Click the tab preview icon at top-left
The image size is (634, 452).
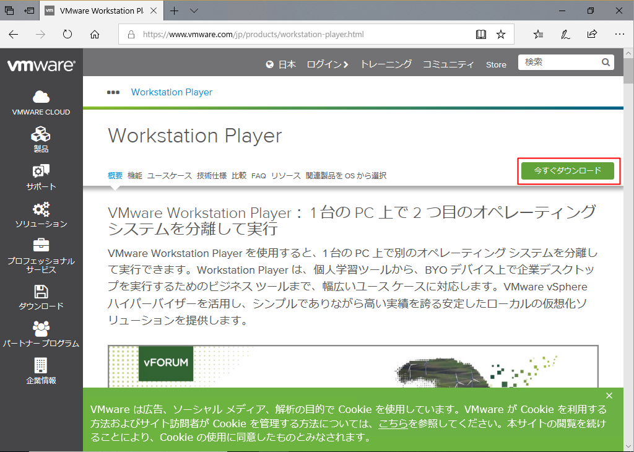[x=9, y=11]
